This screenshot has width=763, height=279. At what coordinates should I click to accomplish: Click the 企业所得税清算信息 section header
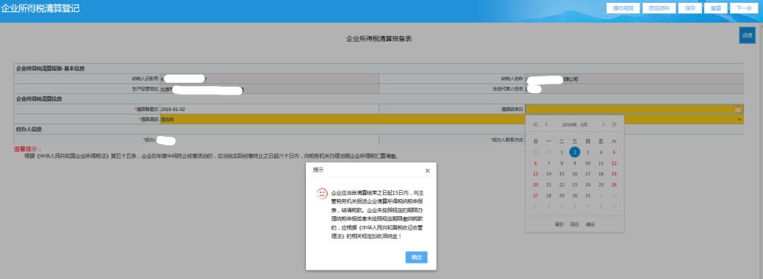[39, 99]
